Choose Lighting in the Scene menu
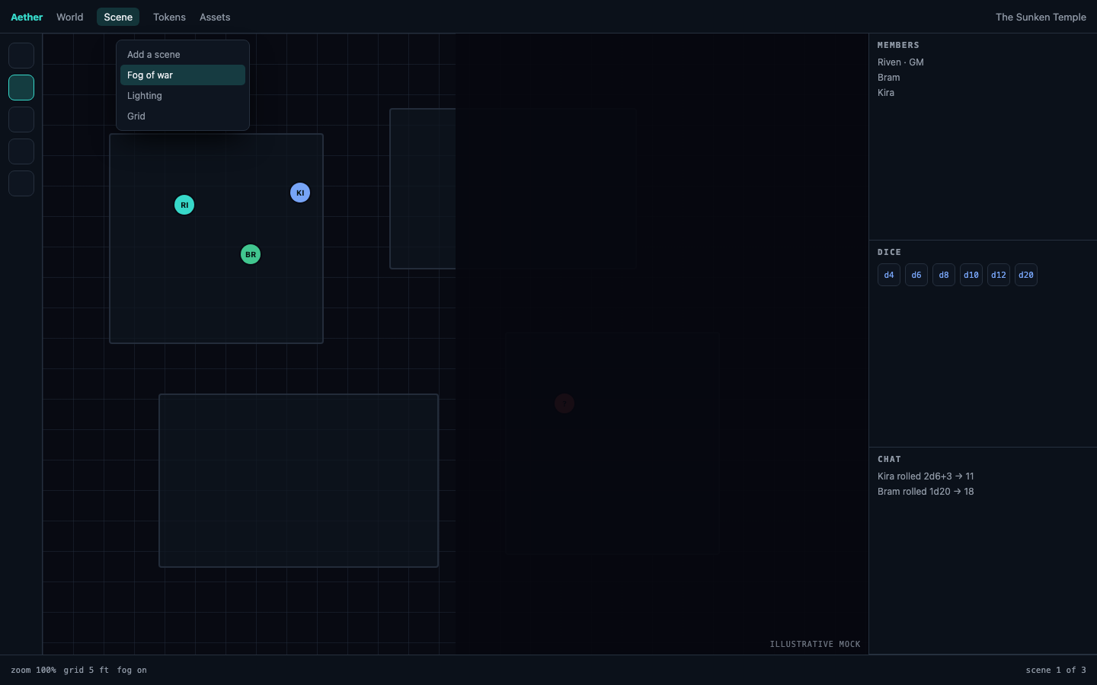 183,95
